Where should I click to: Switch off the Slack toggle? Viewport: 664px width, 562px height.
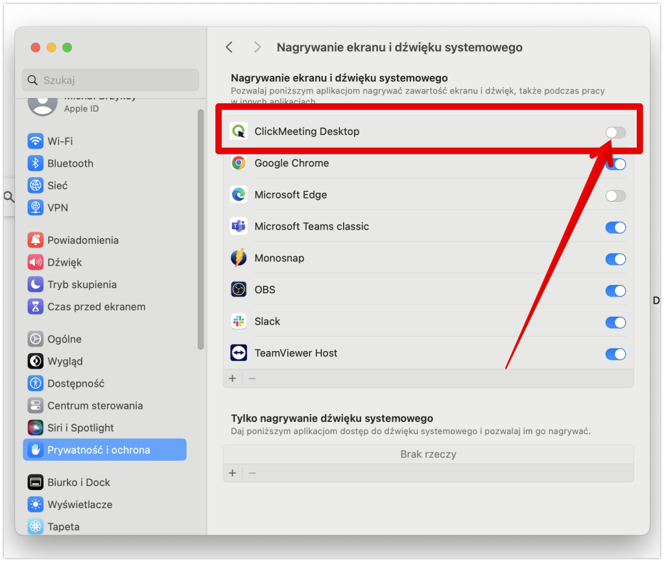pos(616,323)
